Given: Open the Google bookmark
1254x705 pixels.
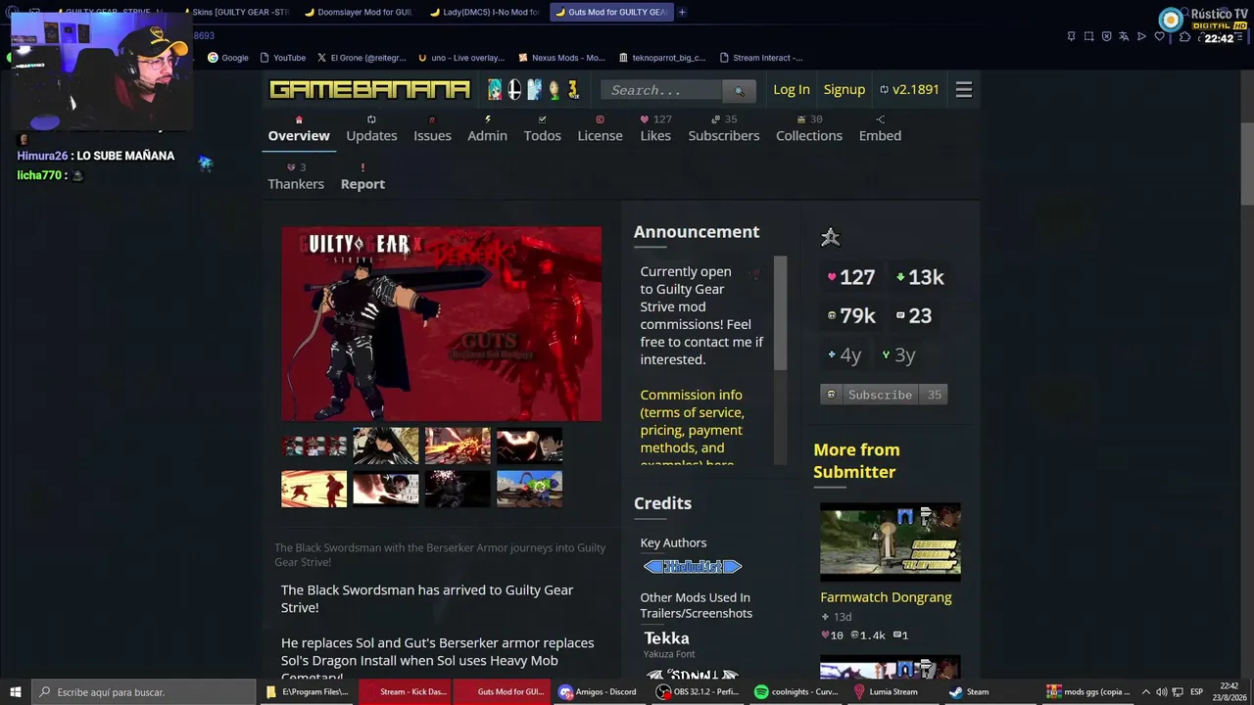Looking at the screenshot, I should pyautogui.click(x=228, y=58).
